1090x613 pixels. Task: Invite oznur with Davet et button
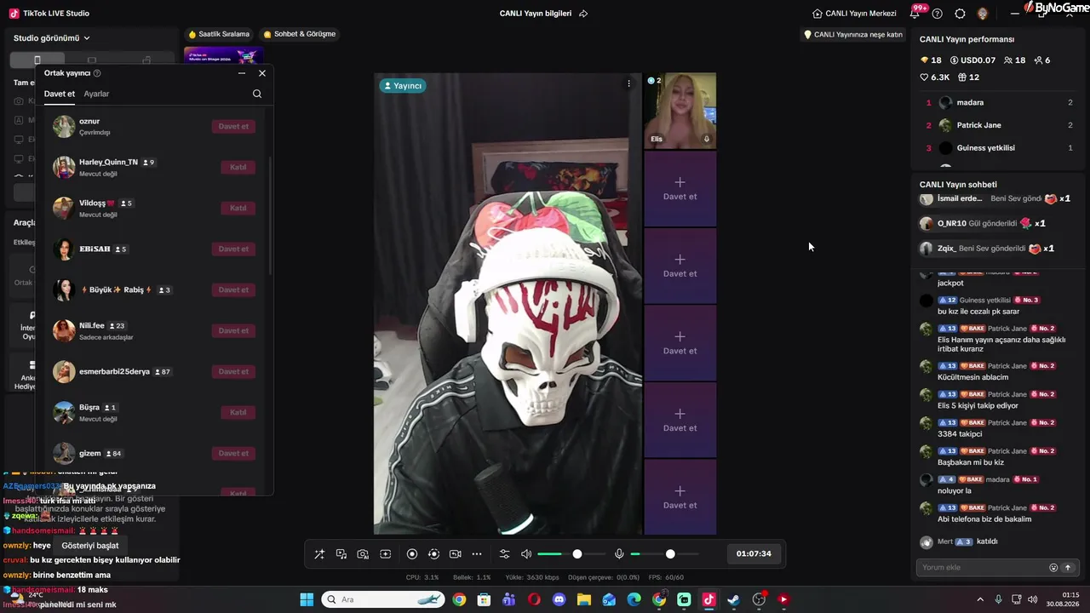pyautogui.click(x=233, y=126)
